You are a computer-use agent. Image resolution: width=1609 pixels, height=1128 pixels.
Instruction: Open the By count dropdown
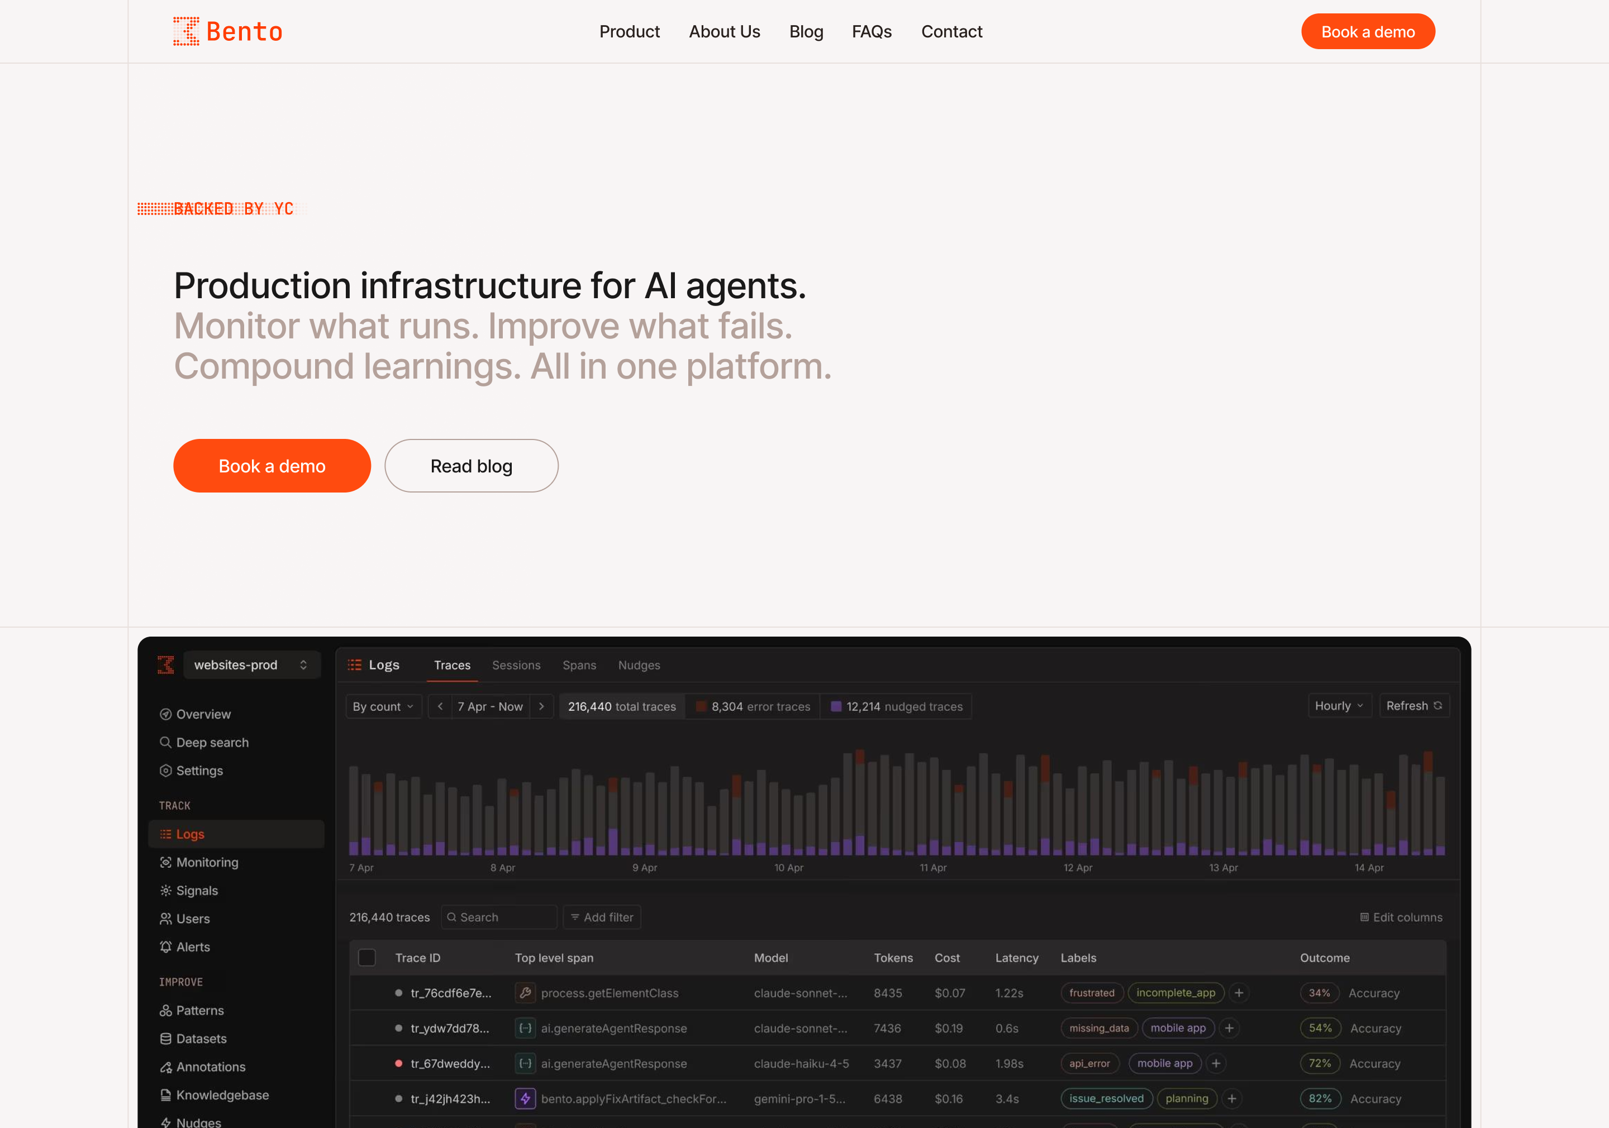click(x=383, y=706)
